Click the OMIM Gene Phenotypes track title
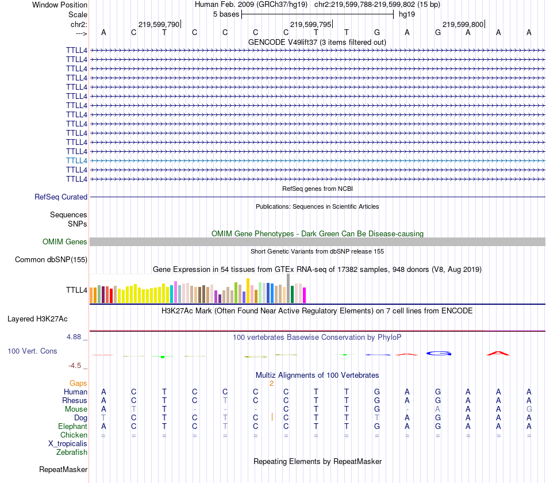546x483 pixels. pyautogui.click(x=317, y=233)
